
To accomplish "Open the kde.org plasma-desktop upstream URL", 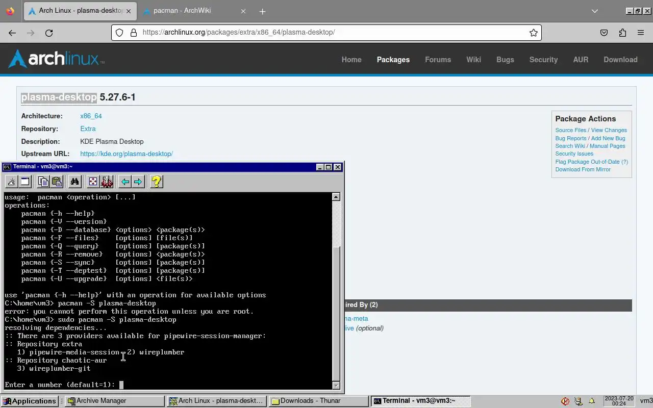I will pyautogui.click(x=127, y=154).
